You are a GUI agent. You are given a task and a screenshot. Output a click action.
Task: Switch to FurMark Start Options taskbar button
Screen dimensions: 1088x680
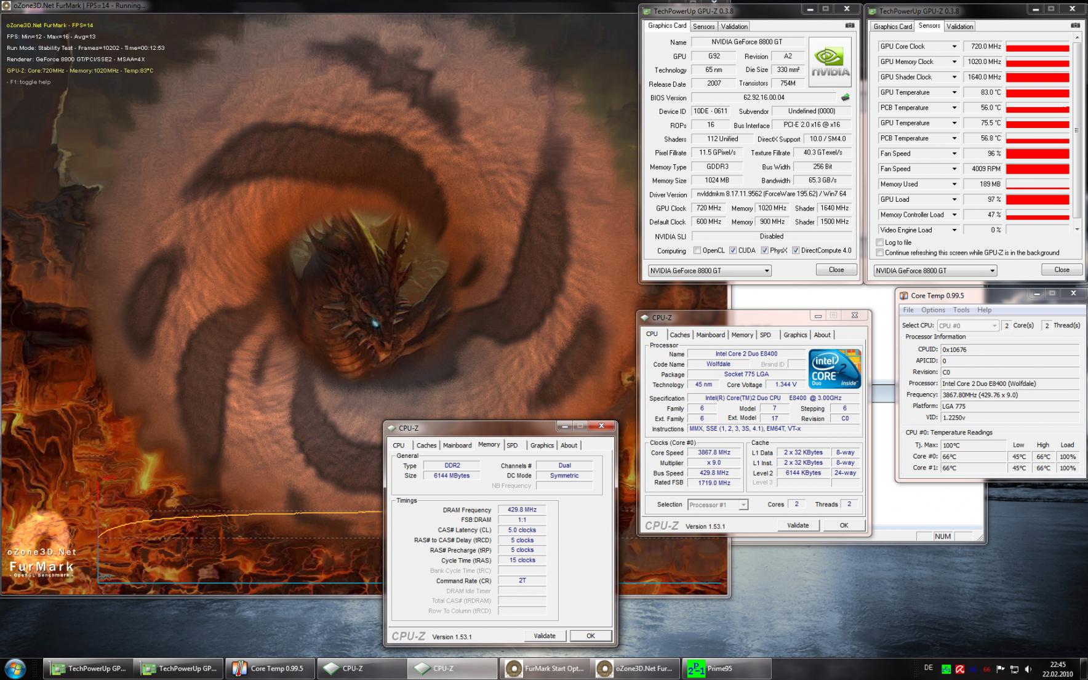tap(544, 668)
